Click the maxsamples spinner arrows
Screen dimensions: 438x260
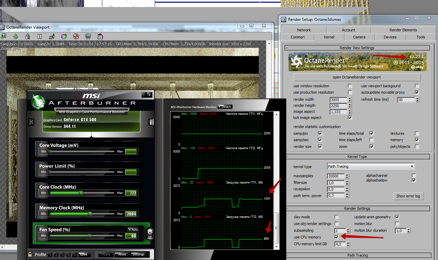pos(347,176)
